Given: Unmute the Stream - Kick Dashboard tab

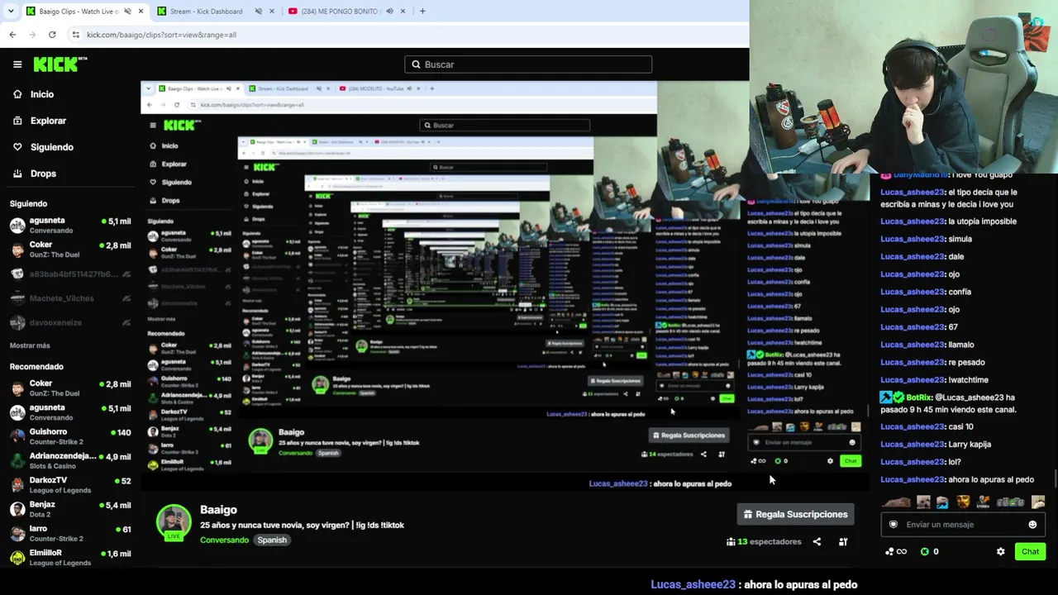Looking at the screenshot, I should tap(258, 12).
